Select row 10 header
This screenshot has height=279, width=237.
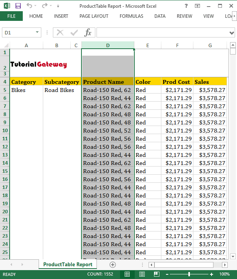click(5, 131)
